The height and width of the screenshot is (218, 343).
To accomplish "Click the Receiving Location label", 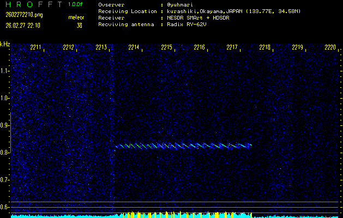I will pyautogui.click(x=128, y=11).
